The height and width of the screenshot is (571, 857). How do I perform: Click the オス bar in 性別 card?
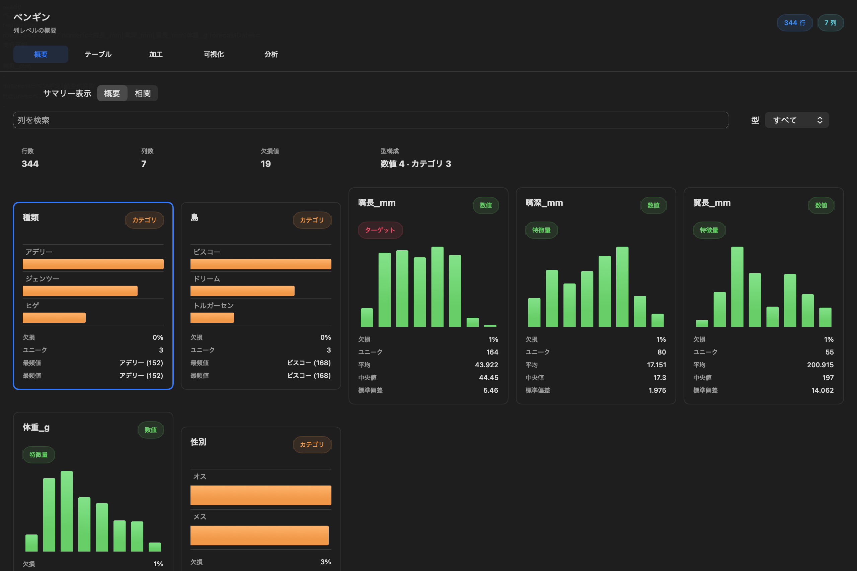261,495
